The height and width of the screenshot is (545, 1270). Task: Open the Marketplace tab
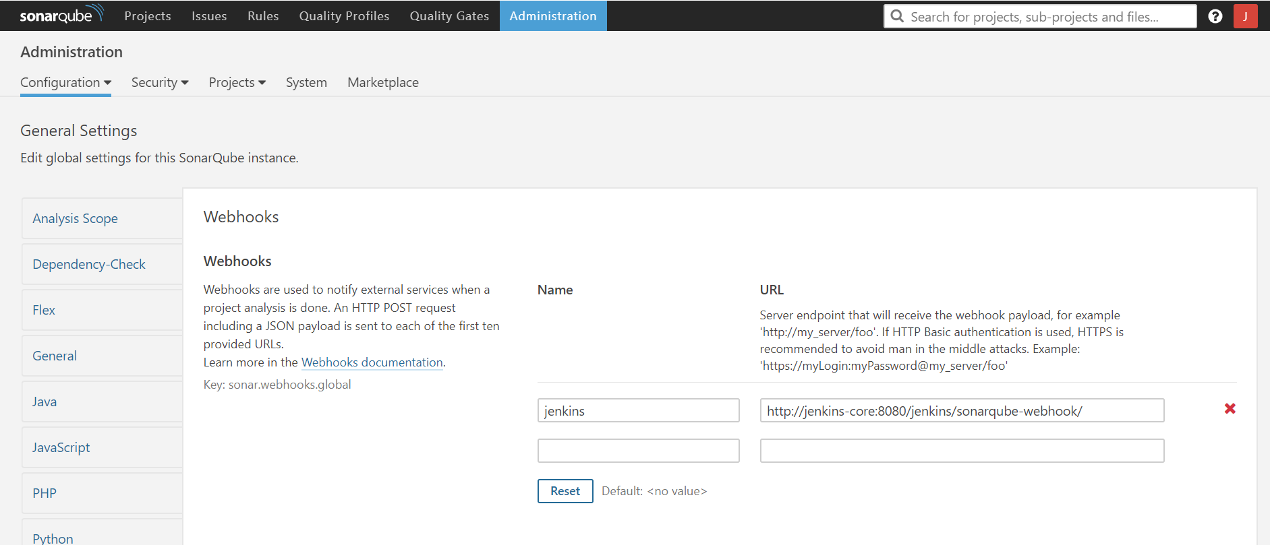point(383,82)
